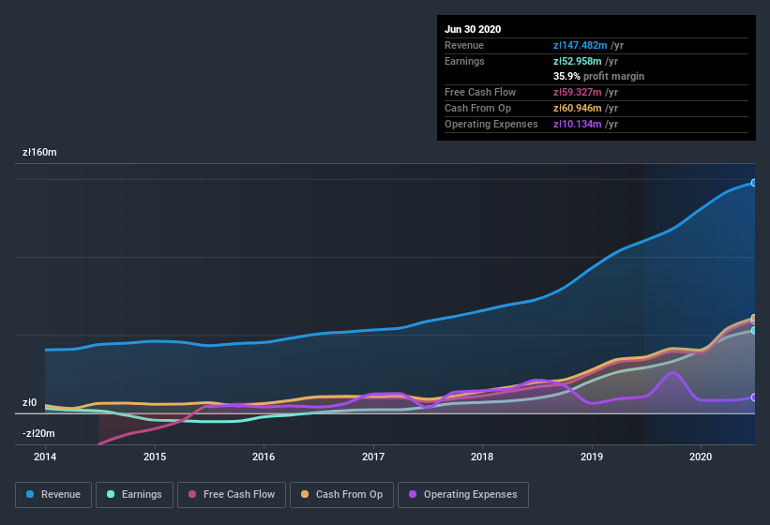Click the zł60.946m cash from op value
Image resolution: width=770 pixels, height=525 pixels.
[578, 108]
